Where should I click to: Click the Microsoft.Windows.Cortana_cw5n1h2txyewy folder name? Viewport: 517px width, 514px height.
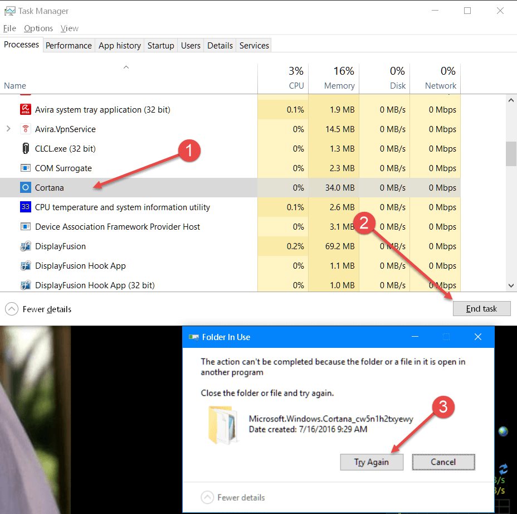(331, 419)
